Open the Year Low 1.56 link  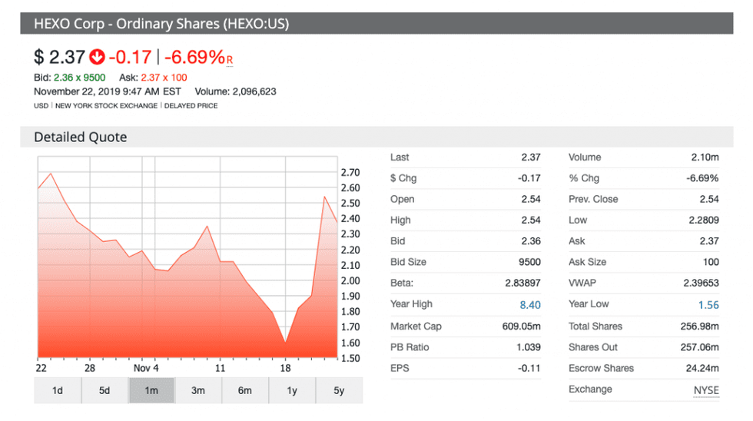(x=708, y=305)
